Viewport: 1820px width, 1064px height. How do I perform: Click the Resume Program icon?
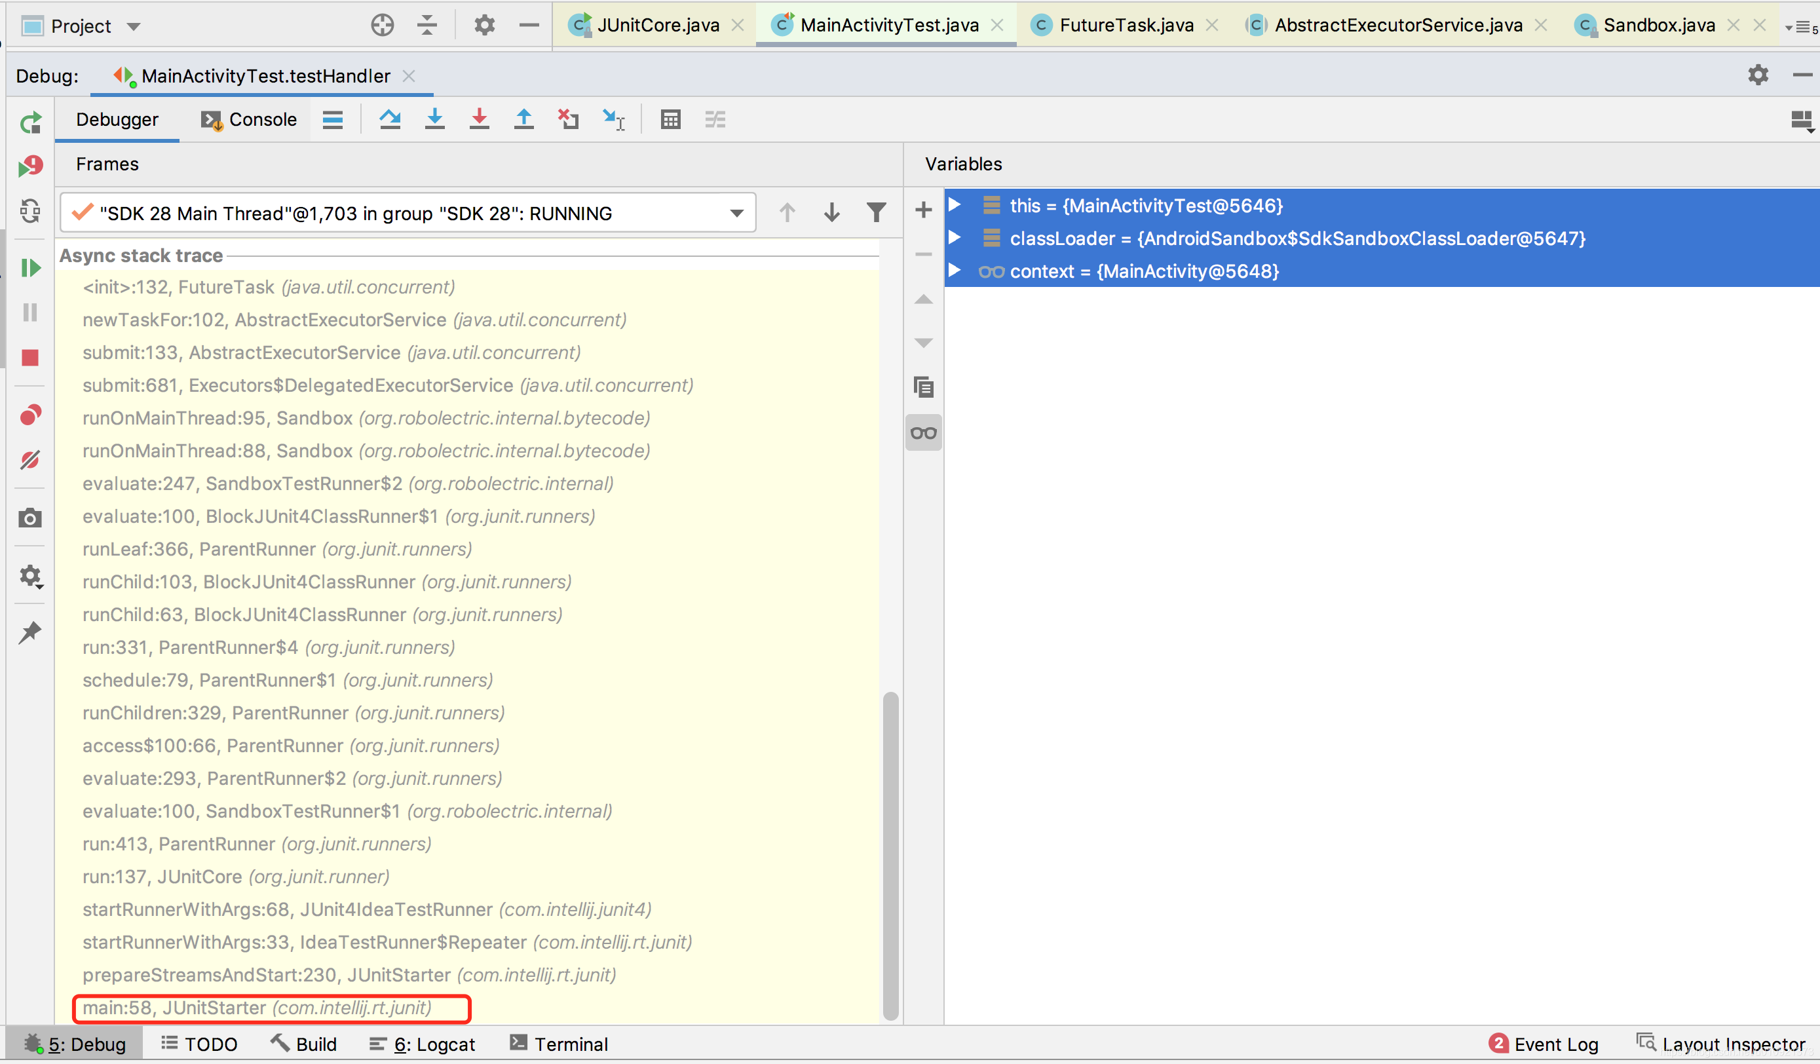point(30,268)
